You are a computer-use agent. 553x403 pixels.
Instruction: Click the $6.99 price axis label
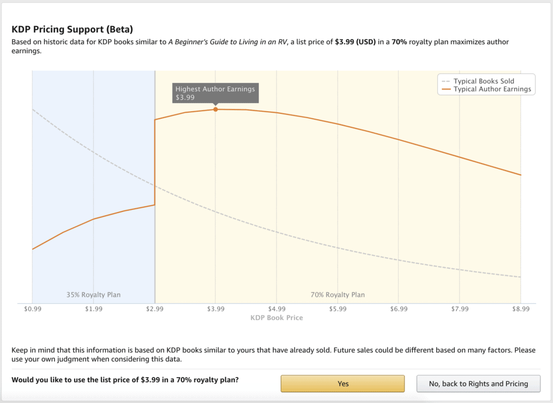pyautogui.click(x=399, y=309)
